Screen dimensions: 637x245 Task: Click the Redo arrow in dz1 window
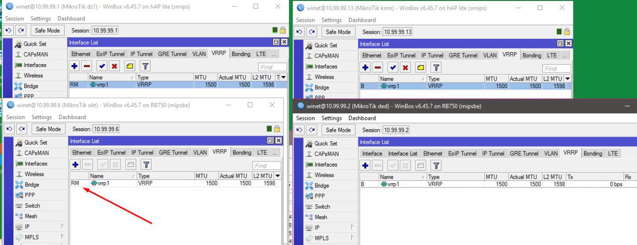click(x=21, y=30)
